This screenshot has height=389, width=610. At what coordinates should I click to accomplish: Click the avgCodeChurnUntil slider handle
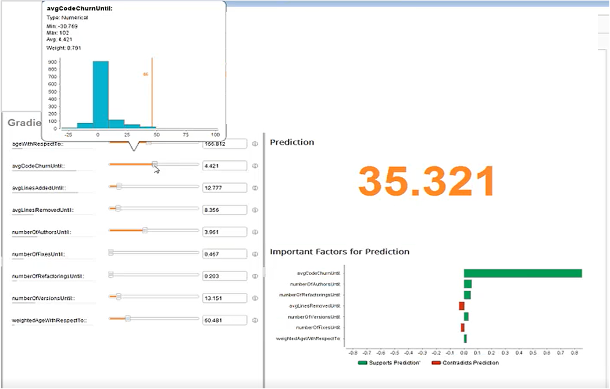(x=155, y=165)
